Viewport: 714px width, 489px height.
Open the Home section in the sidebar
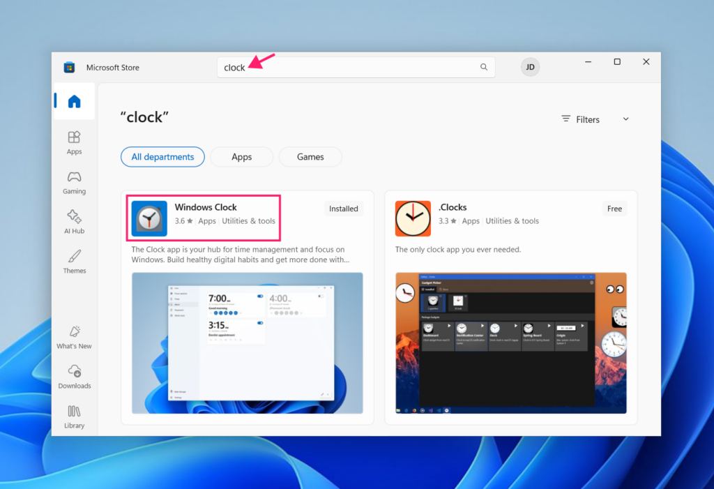[x=74, y=101]
